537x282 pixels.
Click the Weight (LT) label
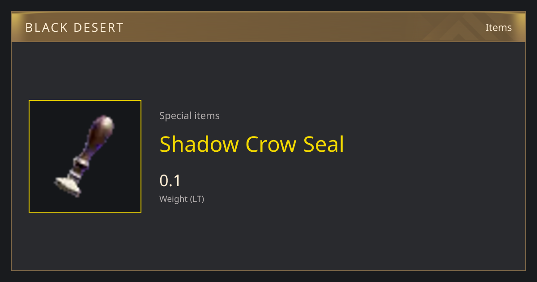[x=182, y=199]
